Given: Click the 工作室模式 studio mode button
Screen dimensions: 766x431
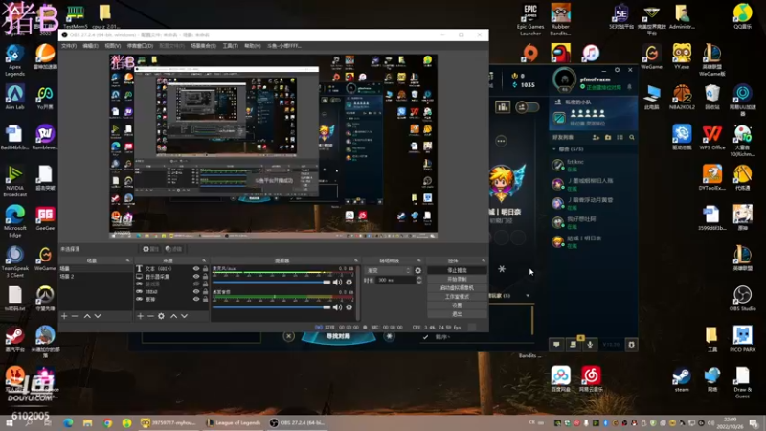Looking at the screenshot, I should [x=458, y=297].
